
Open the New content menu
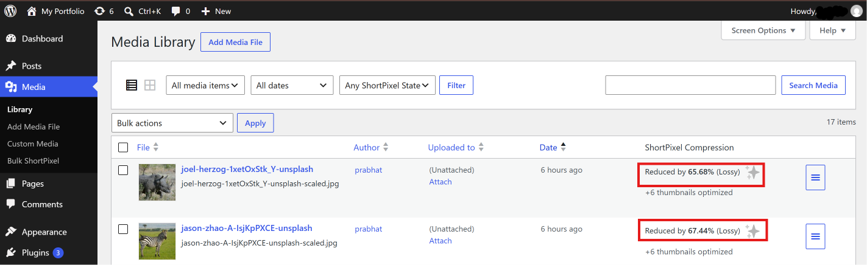[216, 11]
